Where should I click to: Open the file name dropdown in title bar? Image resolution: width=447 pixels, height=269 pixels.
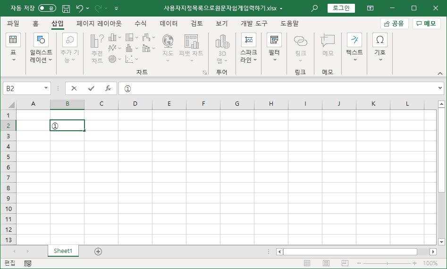281,8
